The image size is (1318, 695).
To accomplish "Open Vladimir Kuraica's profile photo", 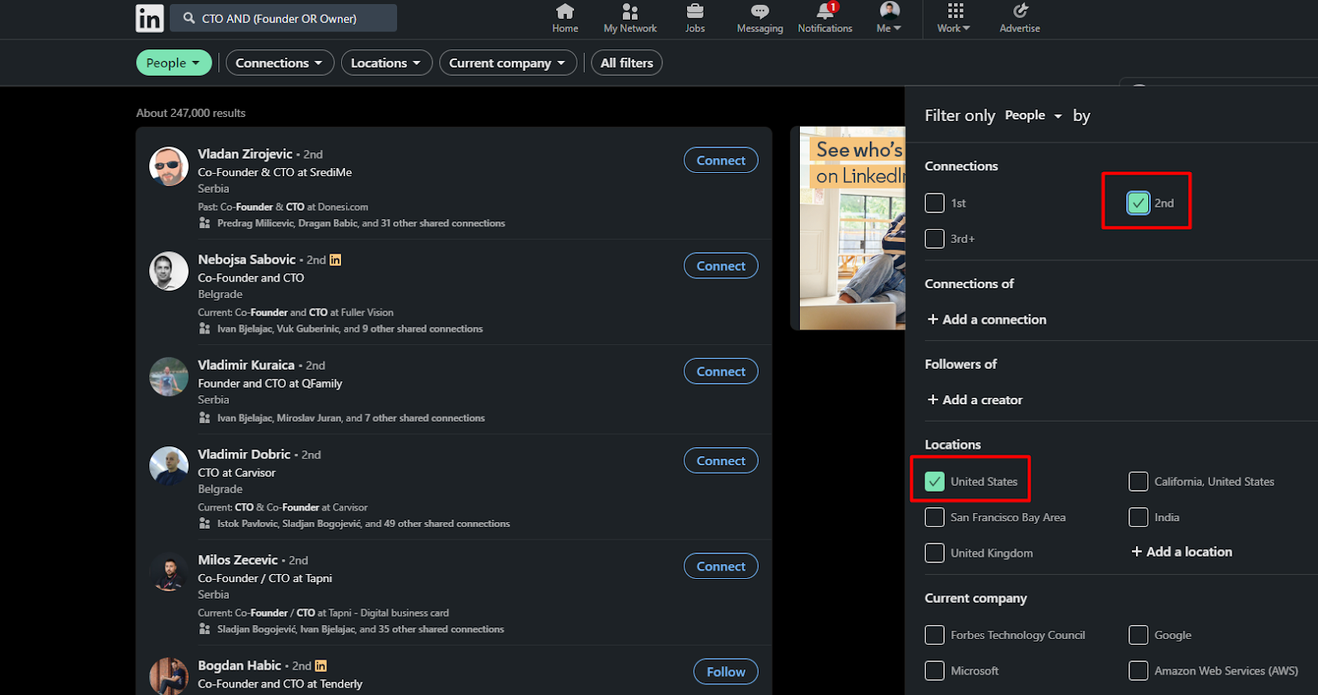I will click(169, 377).
